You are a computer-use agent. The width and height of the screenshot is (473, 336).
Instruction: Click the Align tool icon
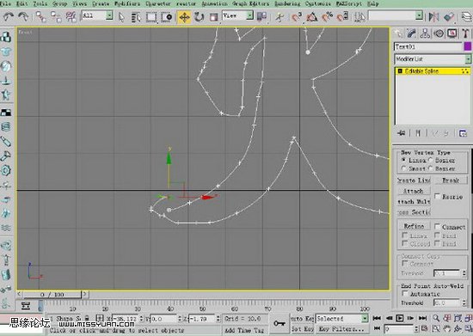(449, 16)
